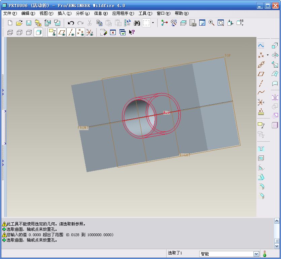The image size is (281, 259).
Task: Create a new file with the New icon
Action: point(10,23)
